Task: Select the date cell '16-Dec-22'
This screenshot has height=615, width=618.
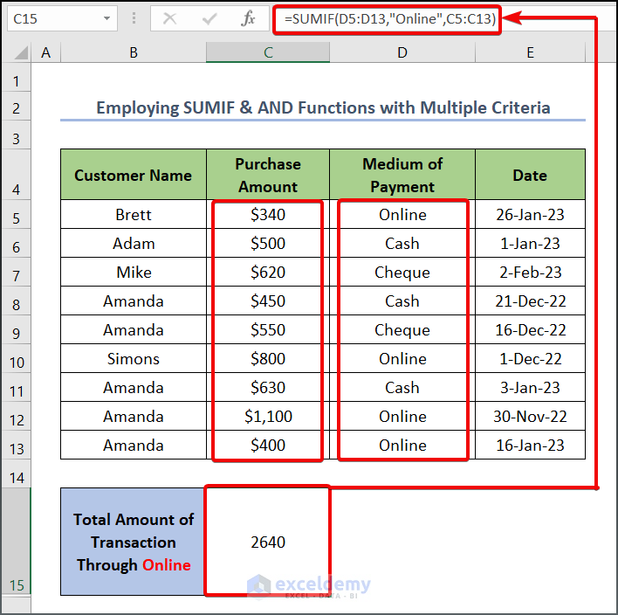Action: (530, 329)
